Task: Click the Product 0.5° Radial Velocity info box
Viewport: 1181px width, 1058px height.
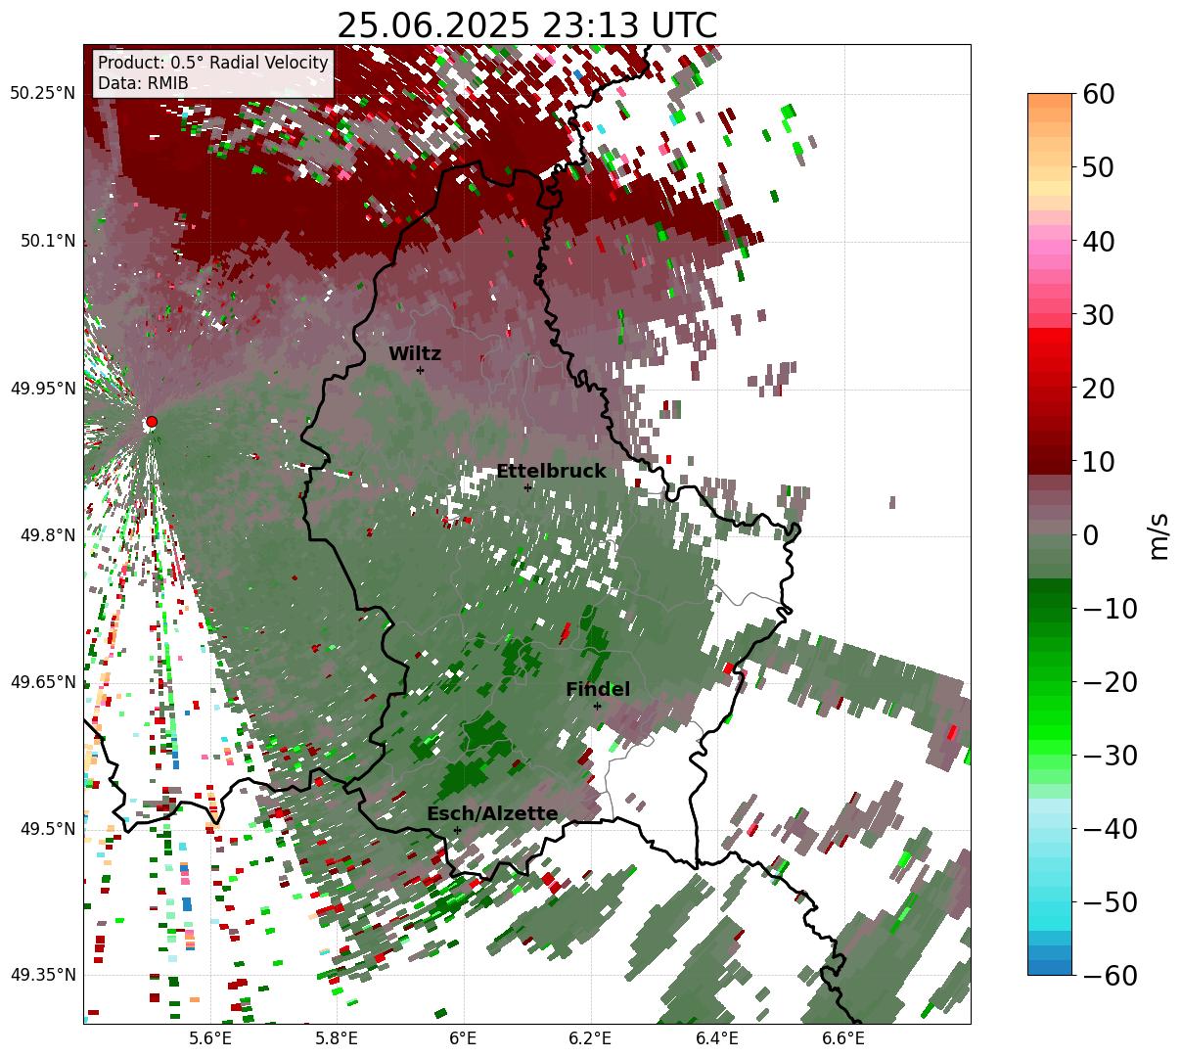Action: click(x=212, y=73)
